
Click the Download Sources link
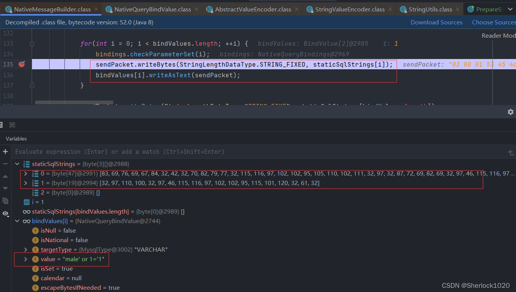pos(437,22)
